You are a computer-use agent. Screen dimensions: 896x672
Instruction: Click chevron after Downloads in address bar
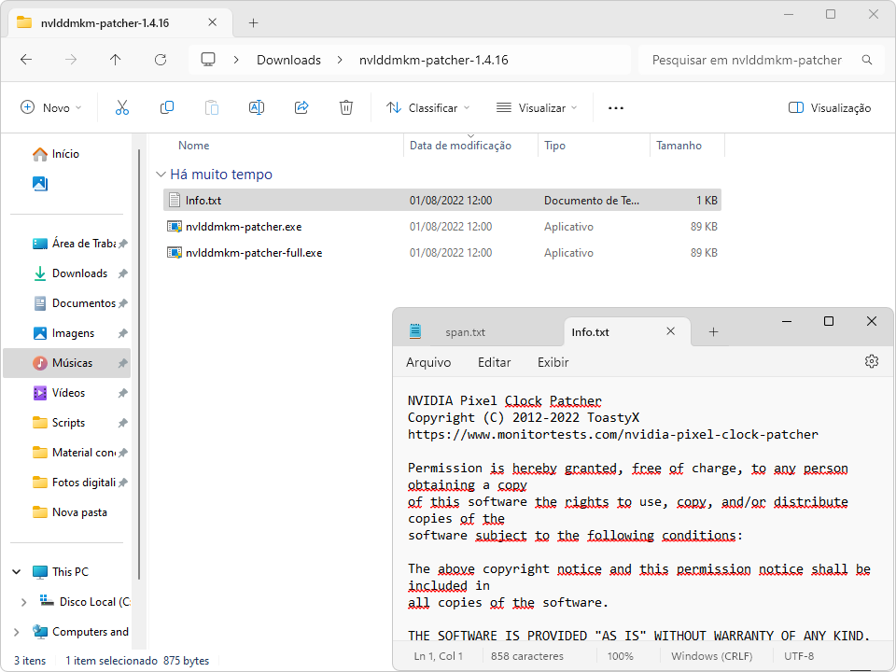click(340, 60)
